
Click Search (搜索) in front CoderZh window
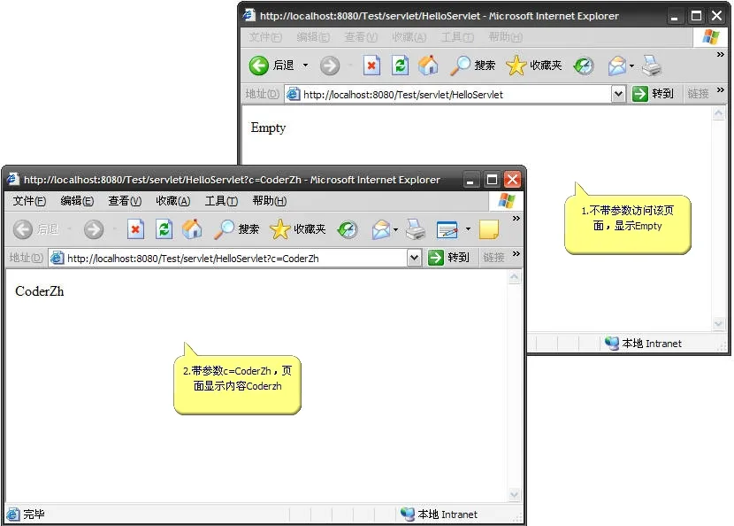237,229
